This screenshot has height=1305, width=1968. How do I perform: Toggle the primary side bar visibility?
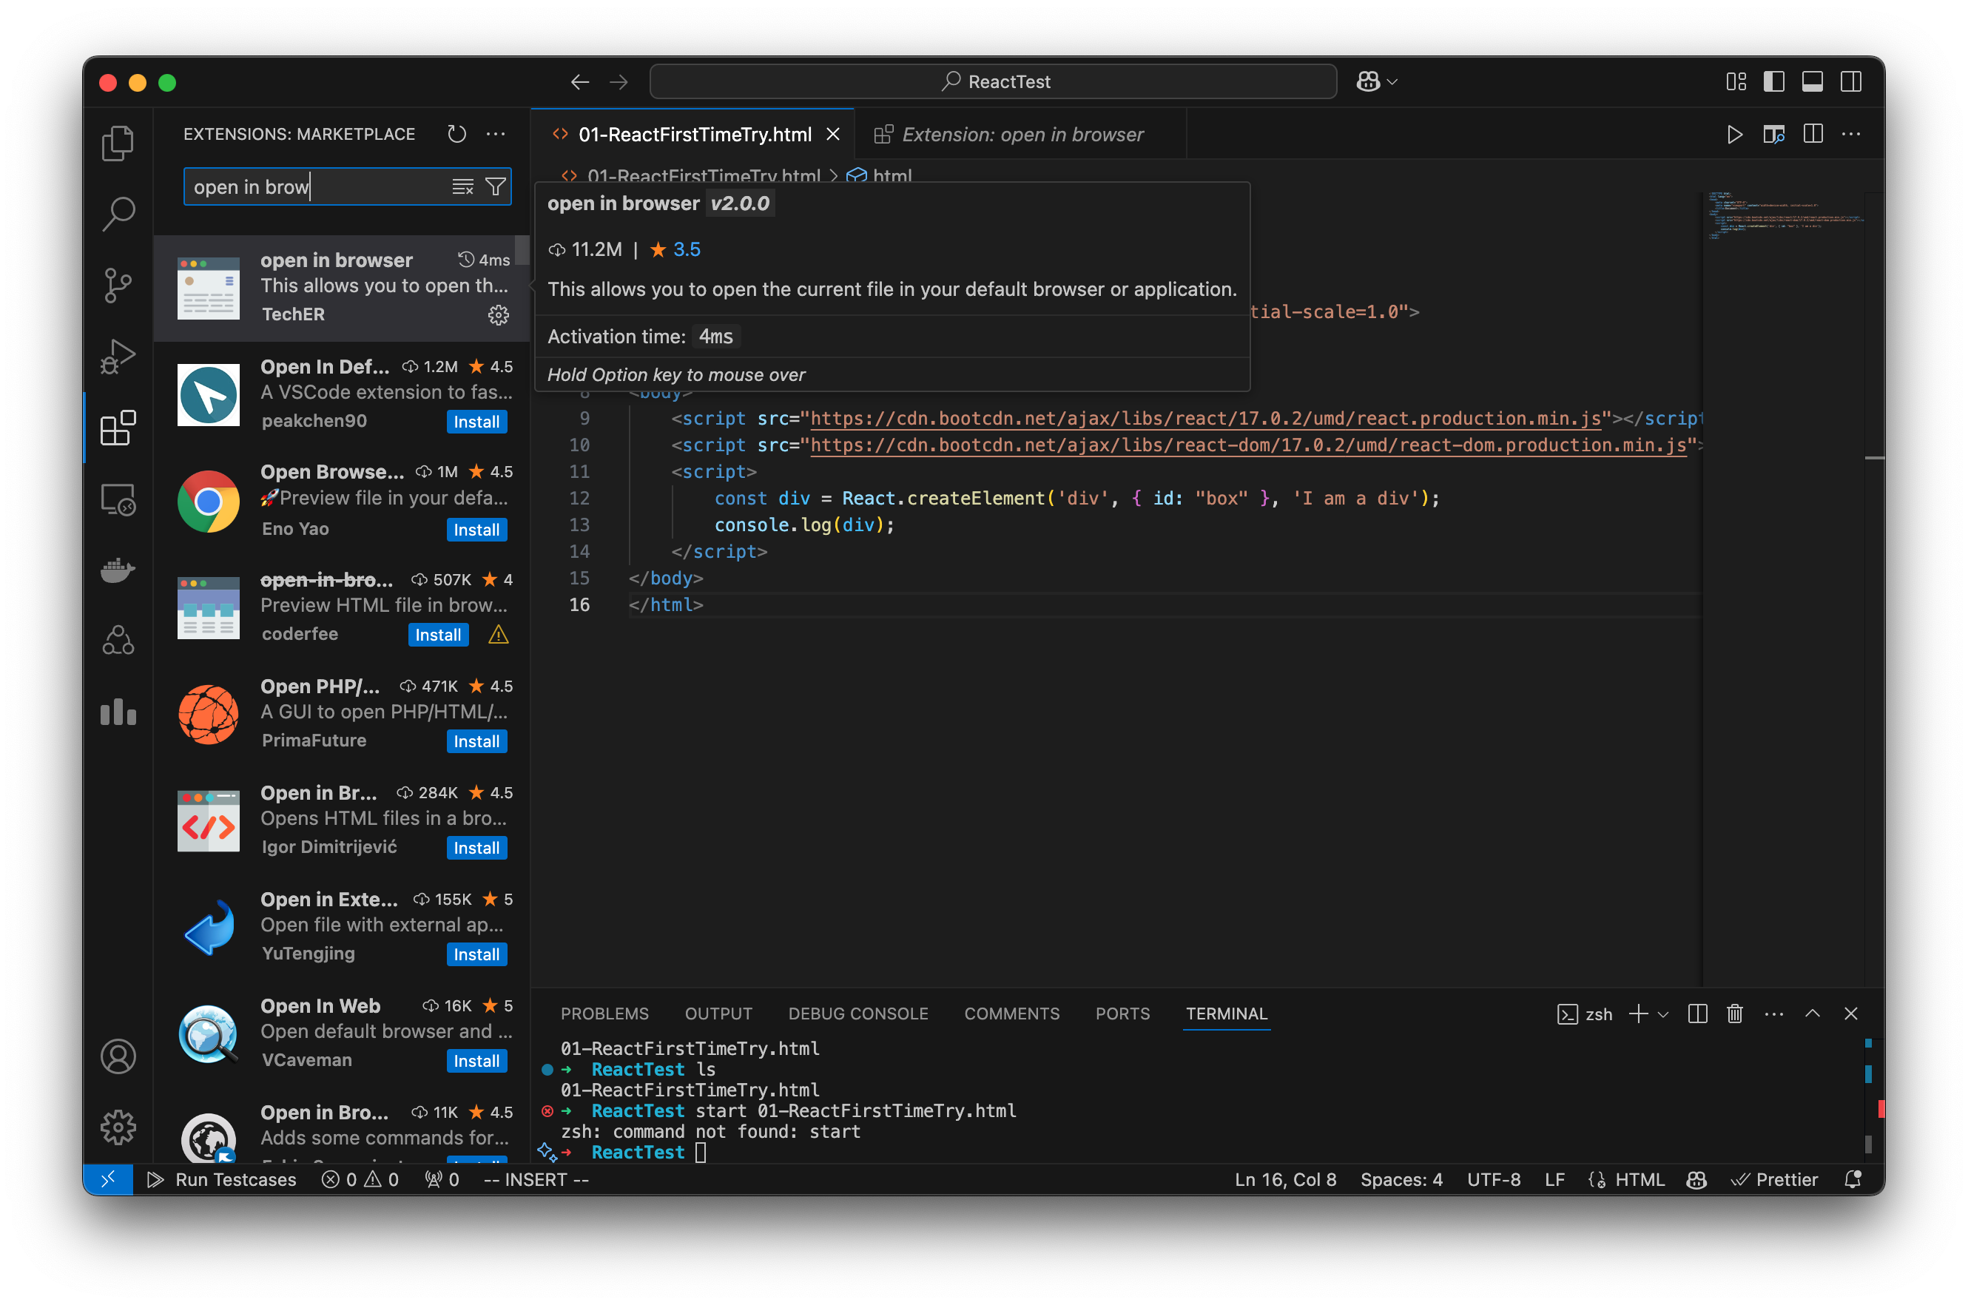coord(1774,81)
